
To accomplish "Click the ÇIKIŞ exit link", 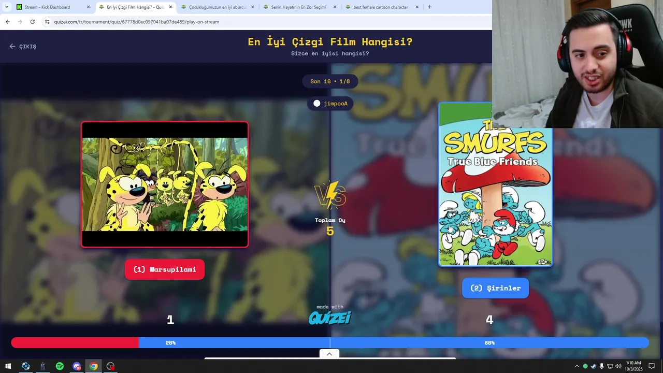I will coord(23,46).
